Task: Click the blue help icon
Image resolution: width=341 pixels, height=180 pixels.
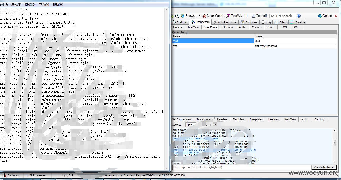Action: (299, 16)
